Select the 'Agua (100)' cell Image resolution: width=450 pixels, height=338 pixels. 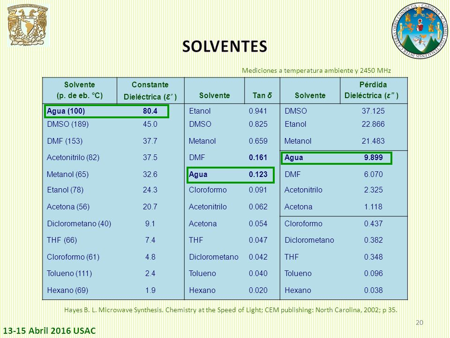66,111
